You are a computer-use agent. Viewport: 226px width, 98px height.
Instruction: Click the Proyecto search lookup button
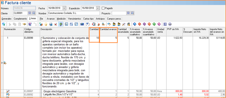(132, 13)
